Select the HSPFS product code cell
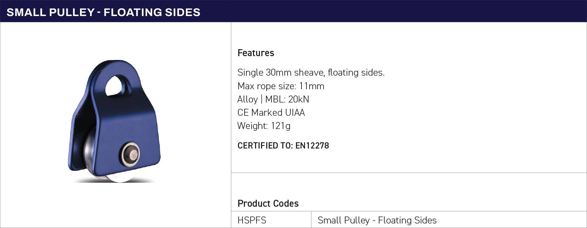Viewport: 587px width, 228px height. (x=271, y=220)
